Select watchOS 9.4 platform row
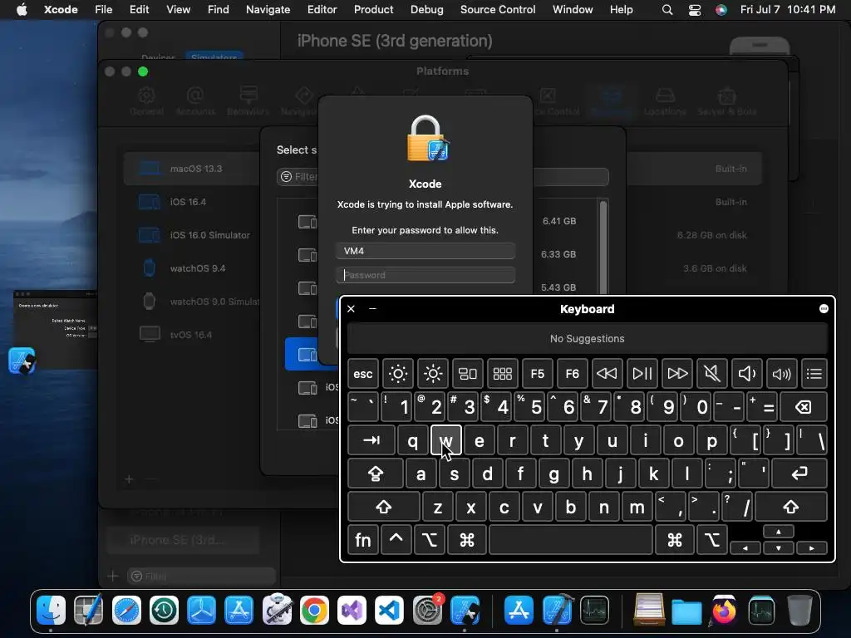The width and height of the screenshot is (851, 638). [192, 268]
